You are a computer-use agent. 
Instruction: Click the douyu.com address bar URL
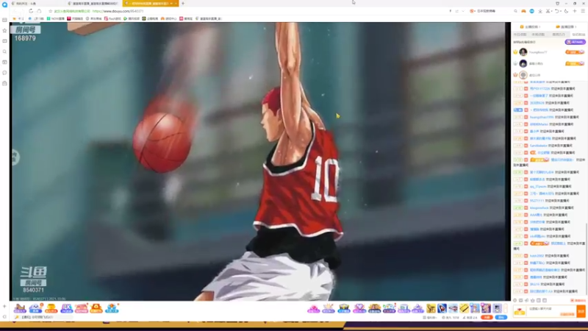coord(118,11)
